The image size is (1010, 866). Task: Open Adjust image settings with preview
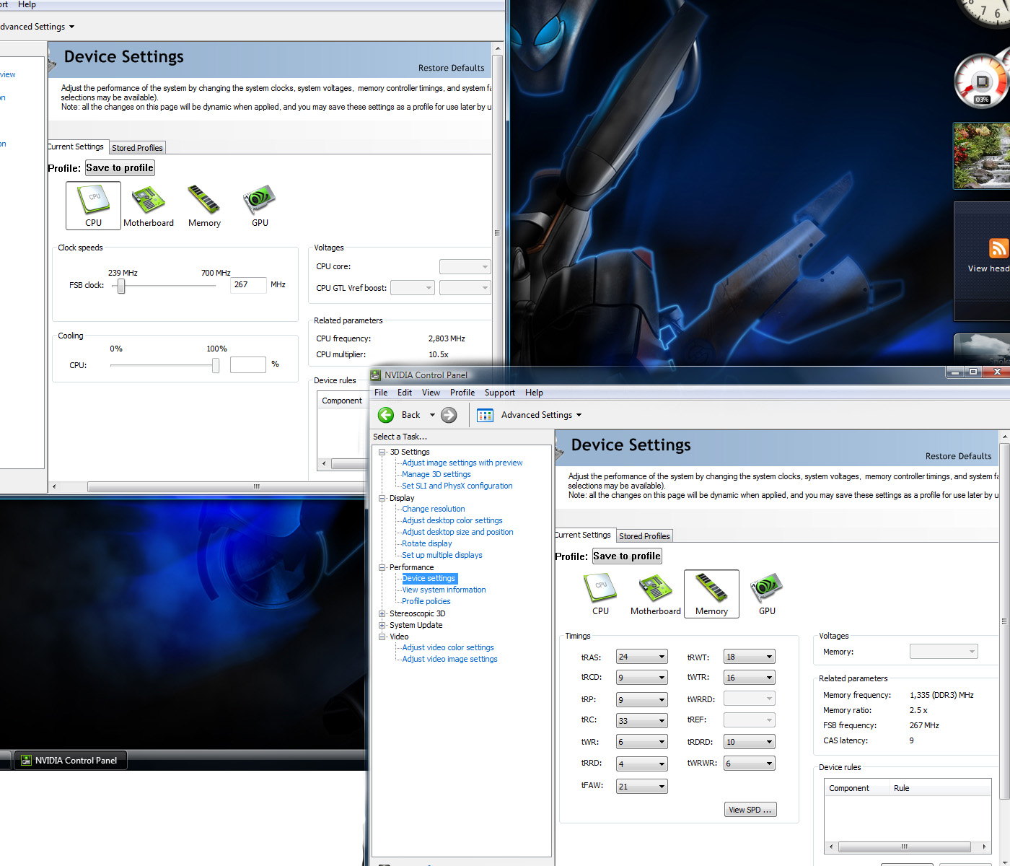pos(462,463)
